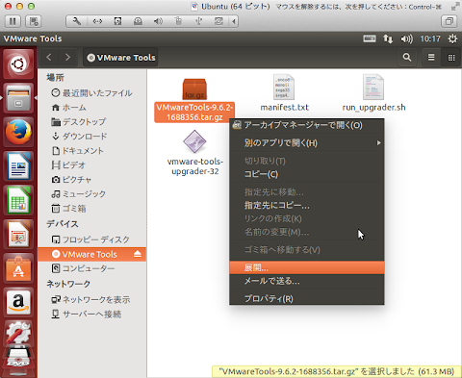Click the VMware Unity window icon at right
462x378 pixels.
pyautogui.click(x=449, y=21)
